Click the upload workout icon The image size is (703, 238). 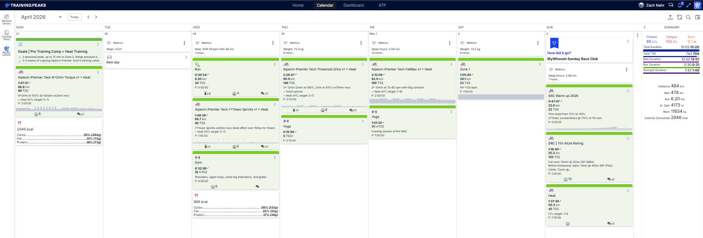coord(670,17)
